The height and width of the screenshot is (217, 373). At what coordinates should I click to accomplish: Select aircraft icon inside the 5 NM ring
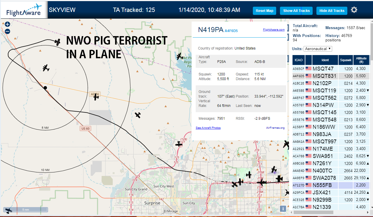pos(46,68)
